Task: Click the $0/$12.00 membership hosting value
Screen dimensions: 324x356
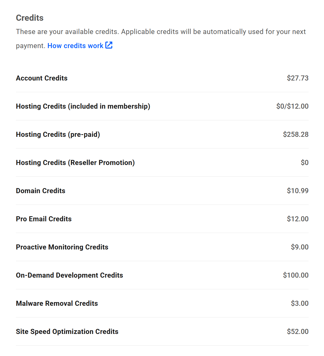Action: [x=292, y=106]
